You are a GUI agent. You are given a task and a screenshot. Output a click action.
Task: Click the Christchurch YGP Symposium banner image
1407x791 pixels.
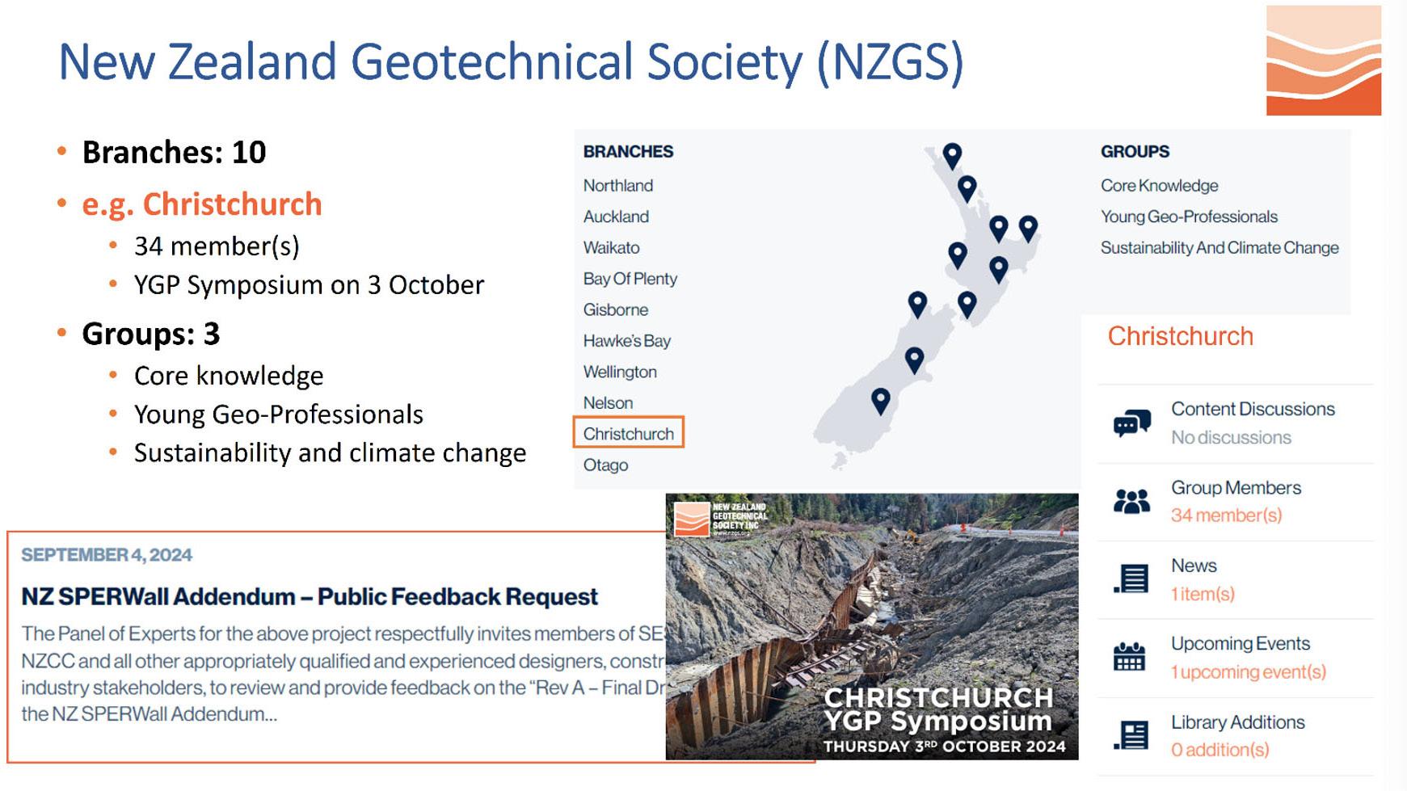click(x=871, y=626)
